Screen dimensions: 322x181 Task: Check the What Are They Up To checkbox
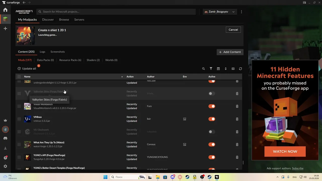[x=19, y=145]
